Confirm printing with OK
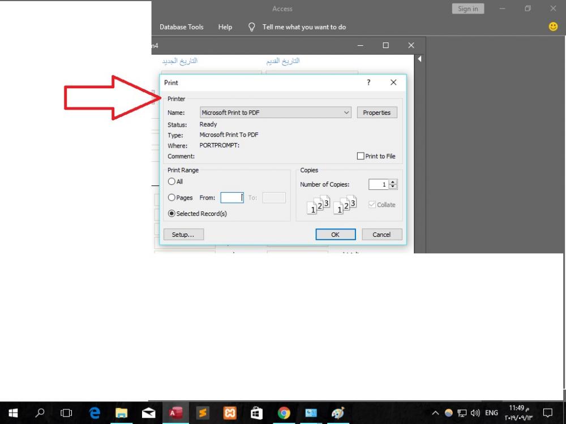The width and height of the screenshot is (566, 424). [335, 235]
